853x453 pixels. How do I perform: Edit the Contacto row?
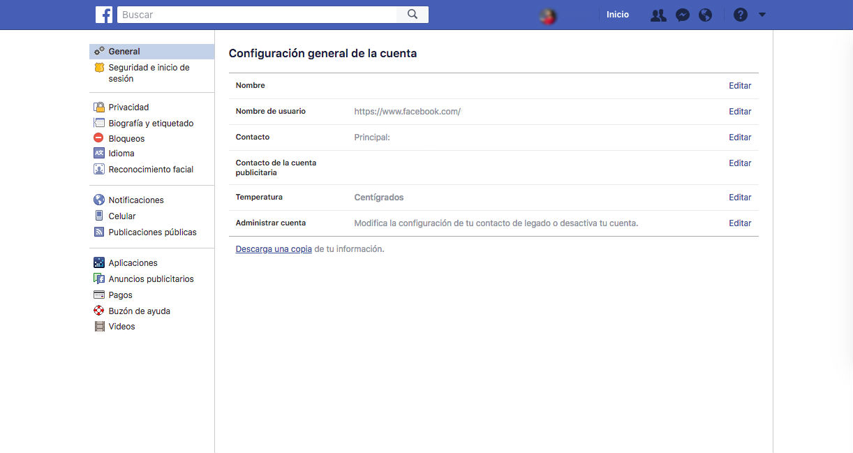[x=740, y=138]
